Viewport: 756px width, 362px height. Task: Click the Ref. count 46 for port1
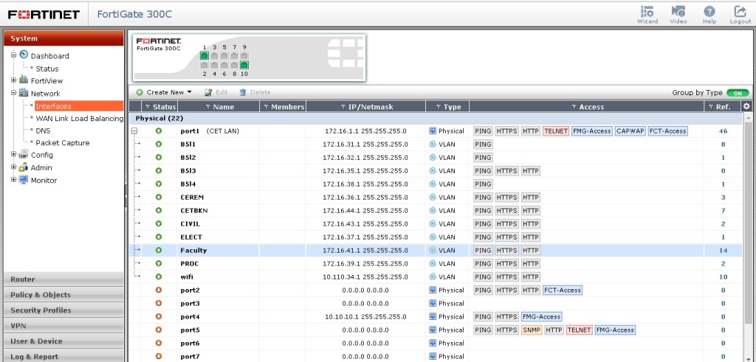point(723,131)
